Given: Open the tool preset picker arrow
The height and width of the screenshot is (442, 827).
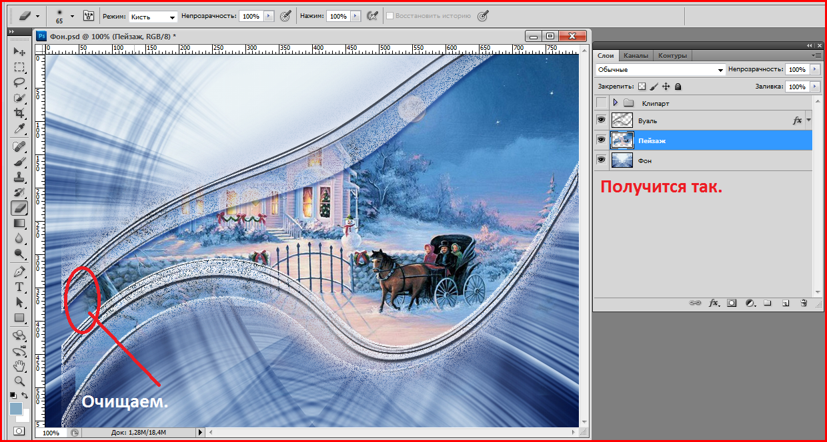Looking at the screenshot, I should (37, 15).
